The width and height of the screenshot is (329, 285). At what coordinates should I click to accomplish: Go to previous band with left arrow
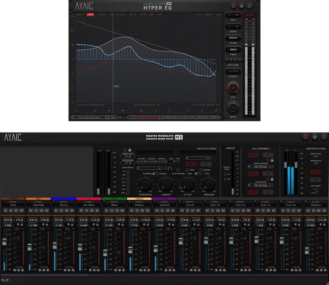(x=131, y=14)
